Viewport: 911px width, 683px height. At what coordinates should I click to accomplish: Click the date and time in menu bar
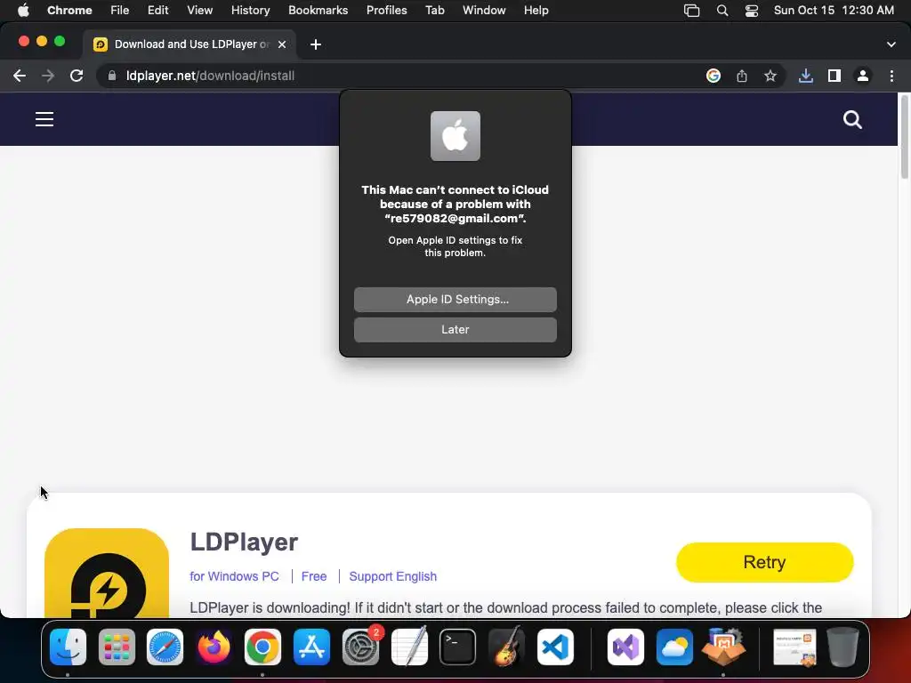point(834,11)
